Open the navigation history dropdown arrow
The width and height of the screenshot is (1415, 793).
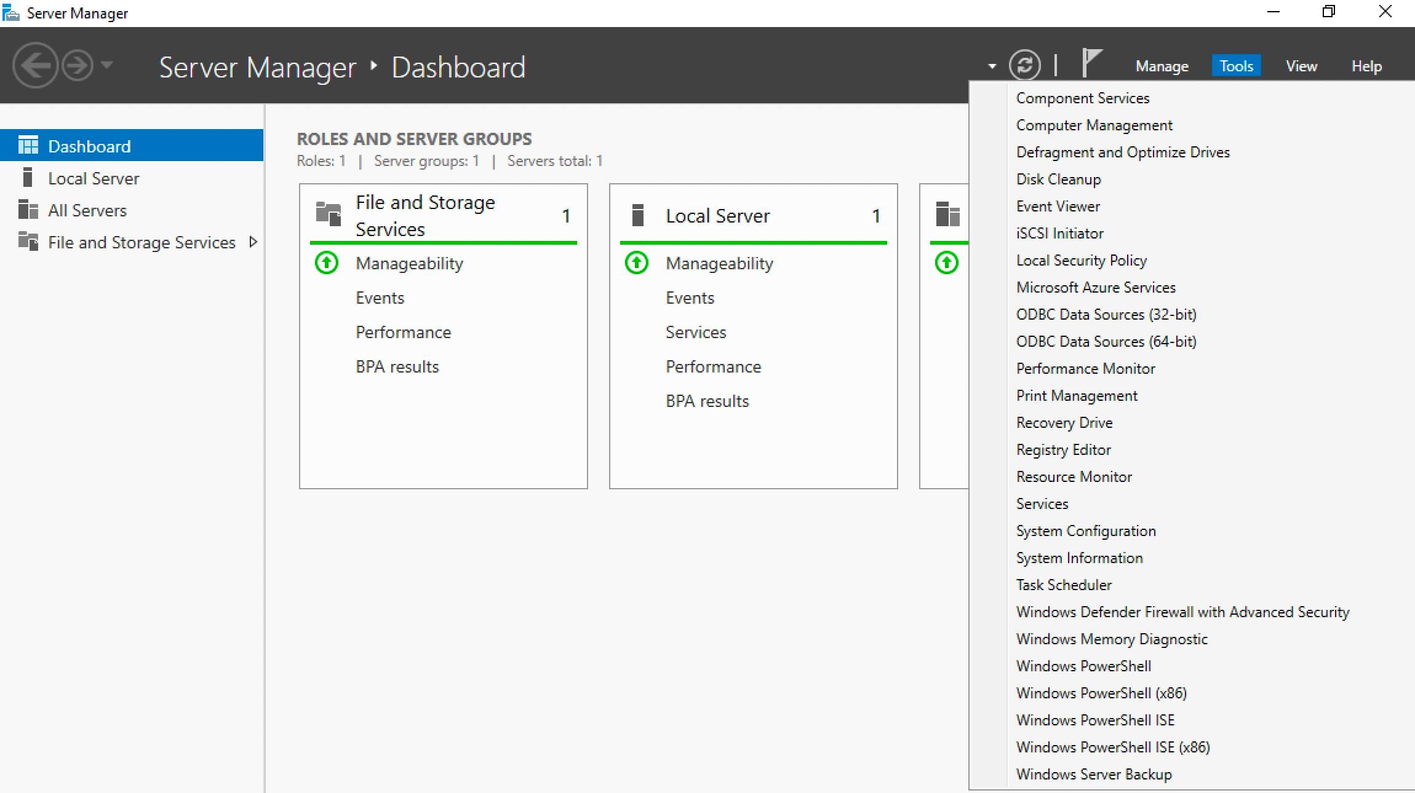click(x=106, y=65)
